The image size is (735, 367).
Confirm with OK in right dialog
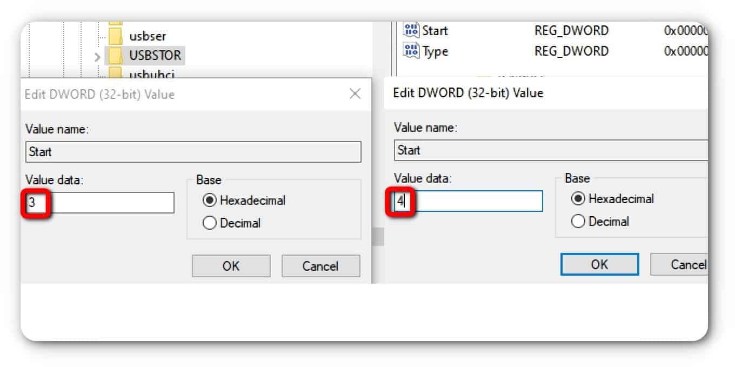[599, 264]
